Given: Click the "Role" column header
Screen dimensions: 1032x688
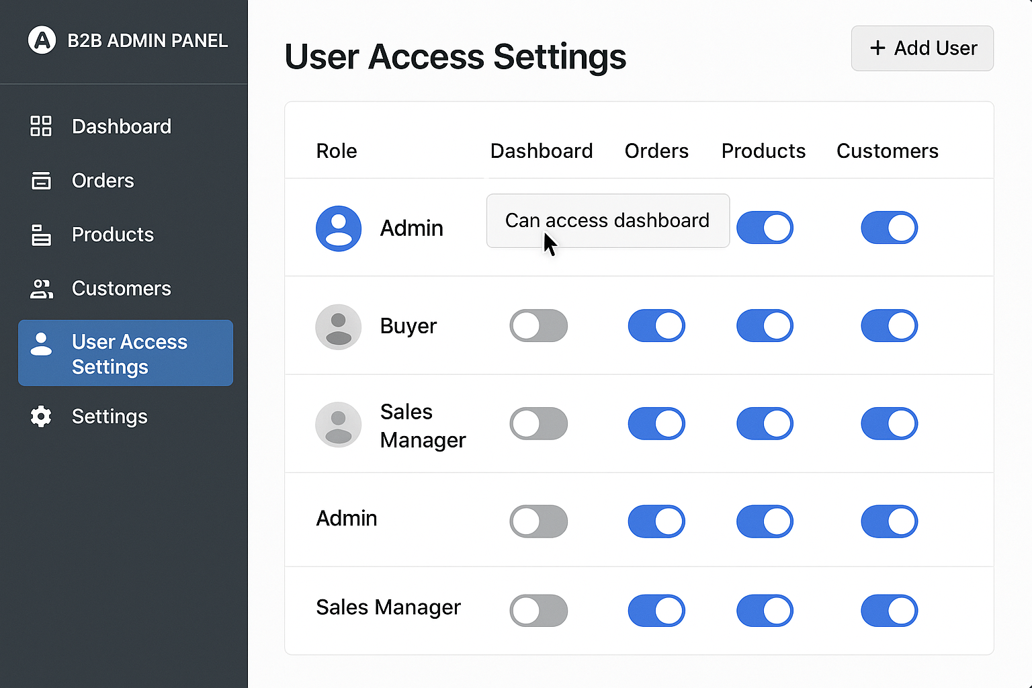Looking at the screenshot, I should pos(337,151).
